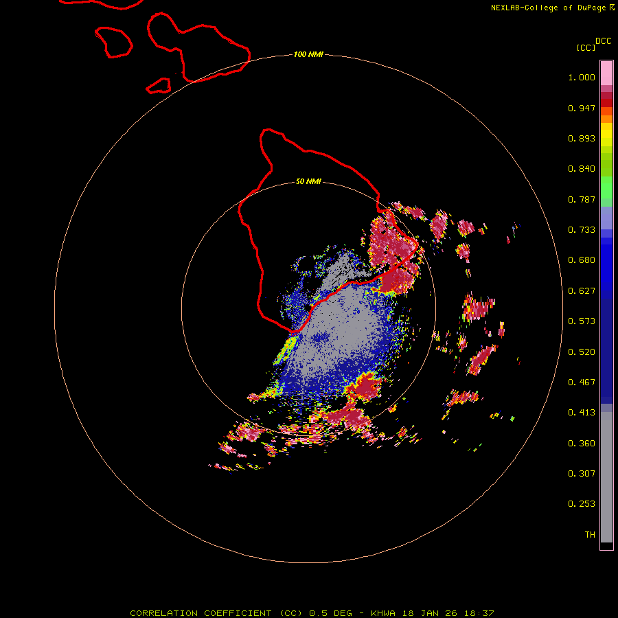618x618 pixels.
Task: Select the 0.413 scale value
Action: point(582,413)
